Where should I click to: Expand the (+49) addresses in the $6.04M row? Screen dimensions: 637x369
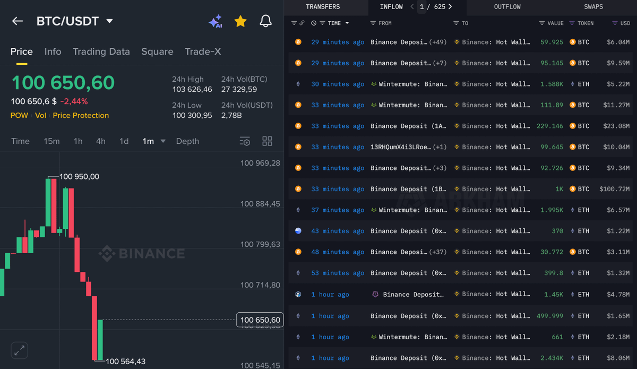tap(438, 42)
